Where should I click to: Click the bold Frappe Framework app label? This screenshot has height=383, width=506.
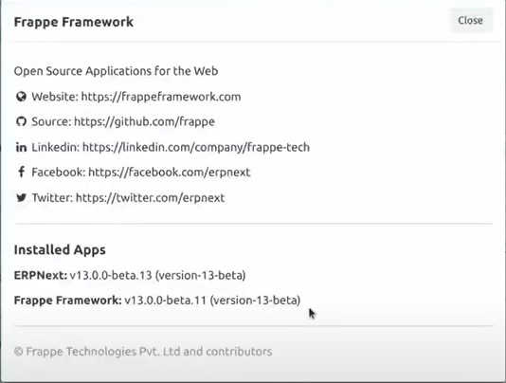[68, 300]
